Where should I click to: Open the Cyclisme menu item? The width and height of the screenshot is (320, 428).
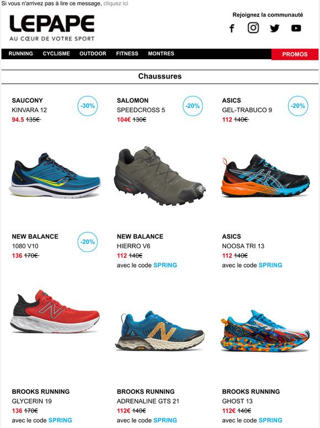click(x=56, y=54)
